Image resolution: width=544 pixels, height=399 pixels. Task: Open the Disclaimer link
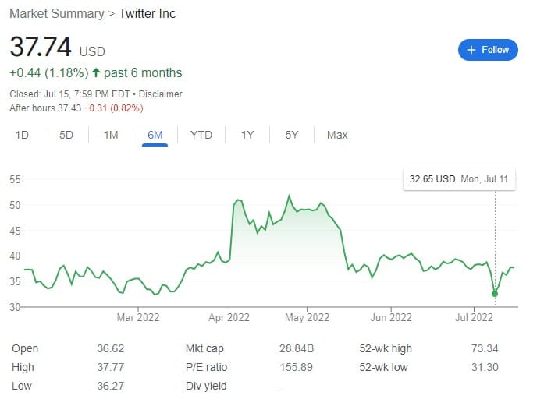[x=160, y=94]
